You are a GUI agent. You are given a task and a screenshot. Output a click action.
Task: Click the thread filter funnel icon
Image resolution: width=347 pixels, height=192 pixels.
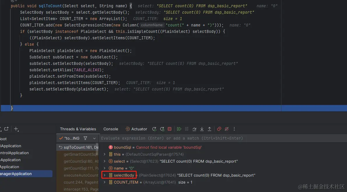point(85,138)
